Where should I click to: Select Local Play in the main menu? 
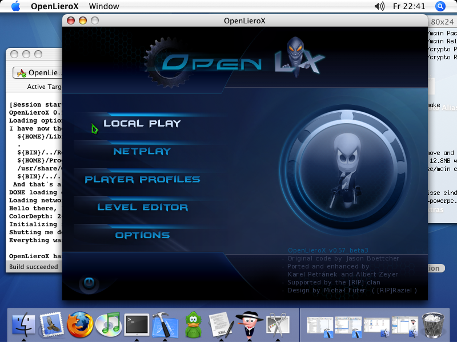coord(142,124)
